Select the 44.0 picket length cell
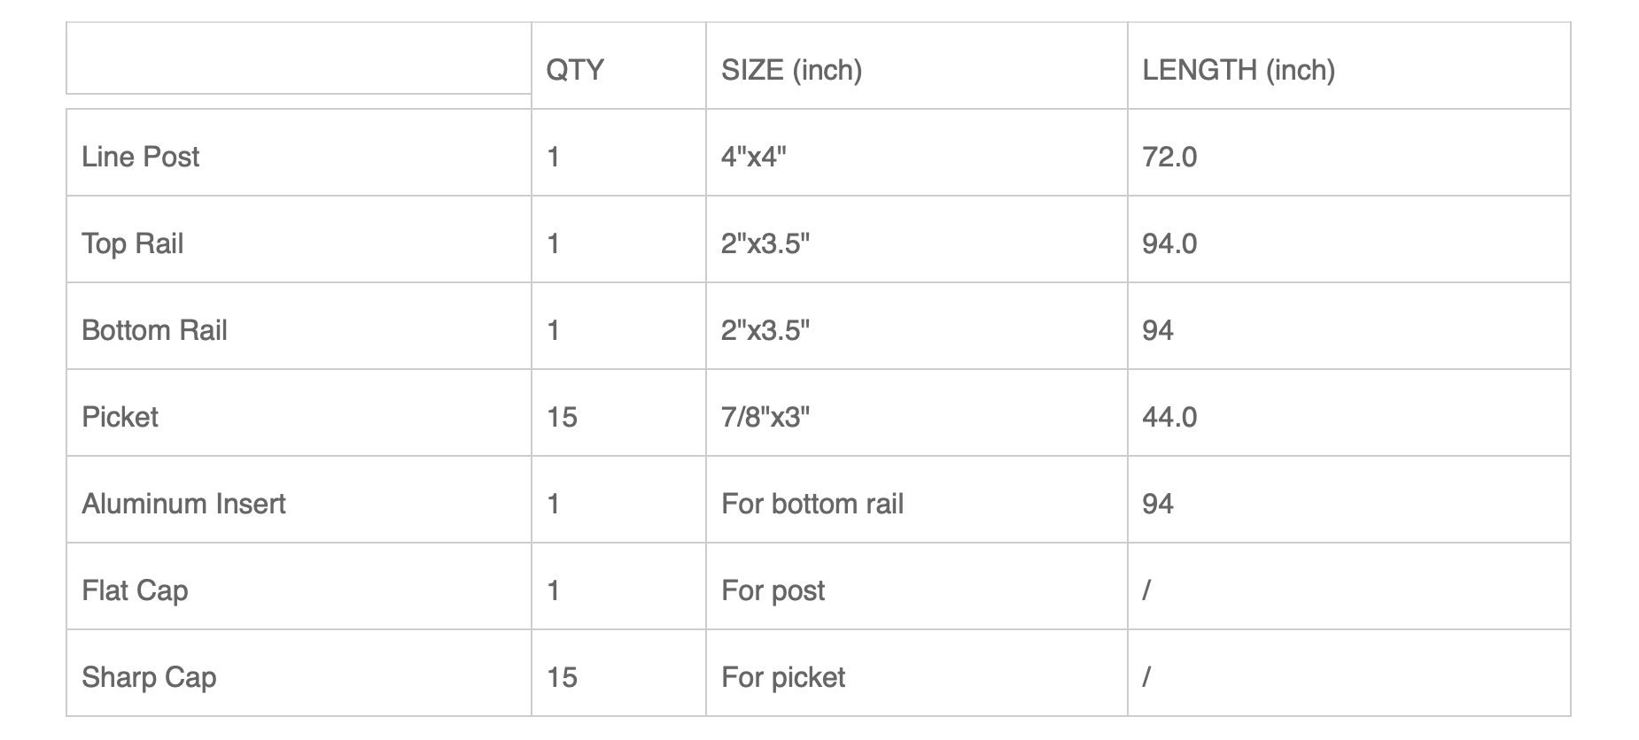Viewport: 1639px width, 740px height. (1348, 416)
